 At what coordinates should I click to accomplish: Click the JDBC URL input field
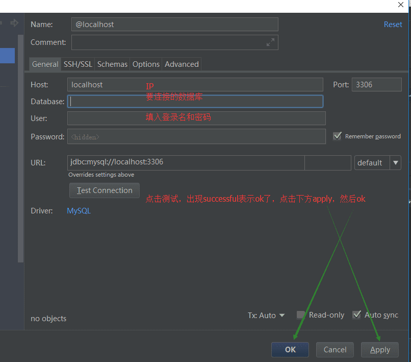[186, 163]
